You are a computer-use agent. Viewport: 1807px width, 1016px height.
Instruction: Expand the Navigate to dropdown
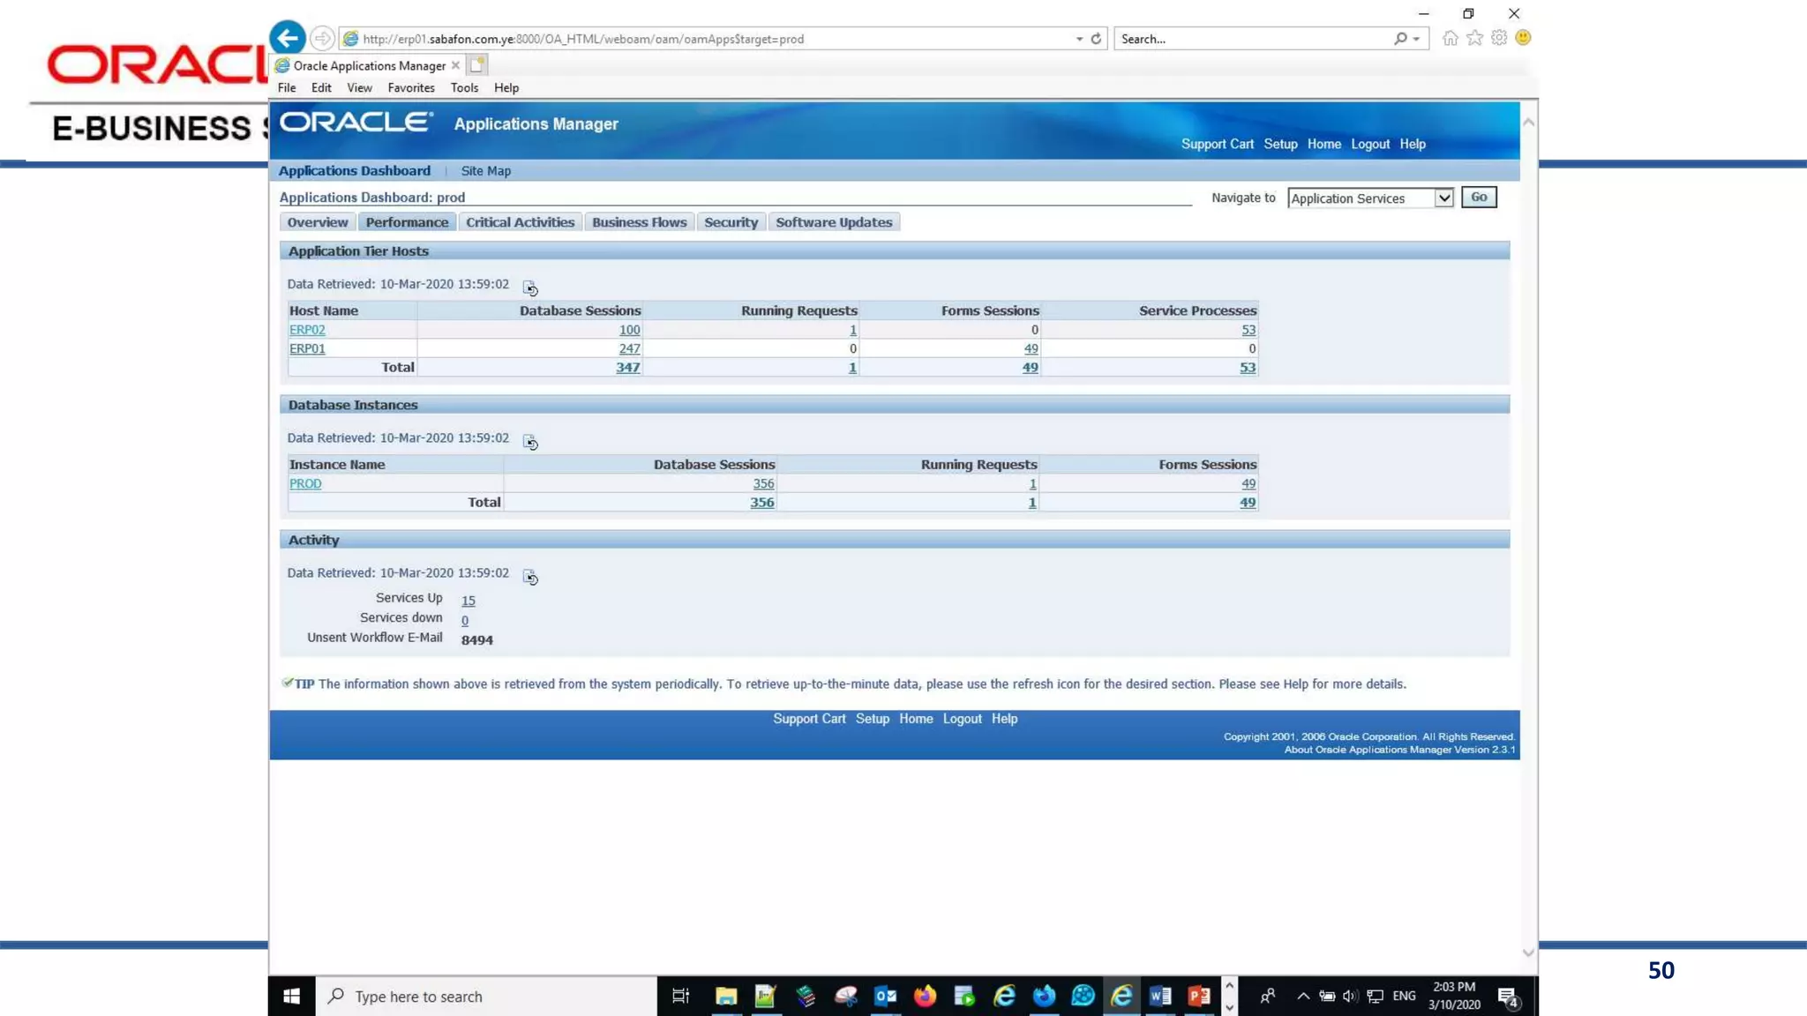point(1443,198)
